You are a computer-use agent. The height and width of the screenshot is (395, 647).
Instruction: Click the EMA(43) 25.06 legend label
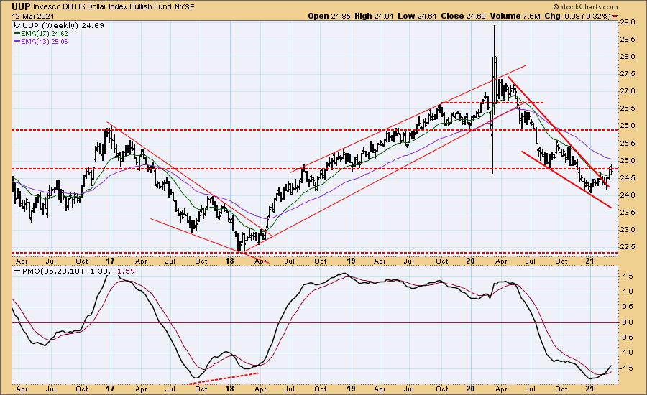[x=44, y=41]
